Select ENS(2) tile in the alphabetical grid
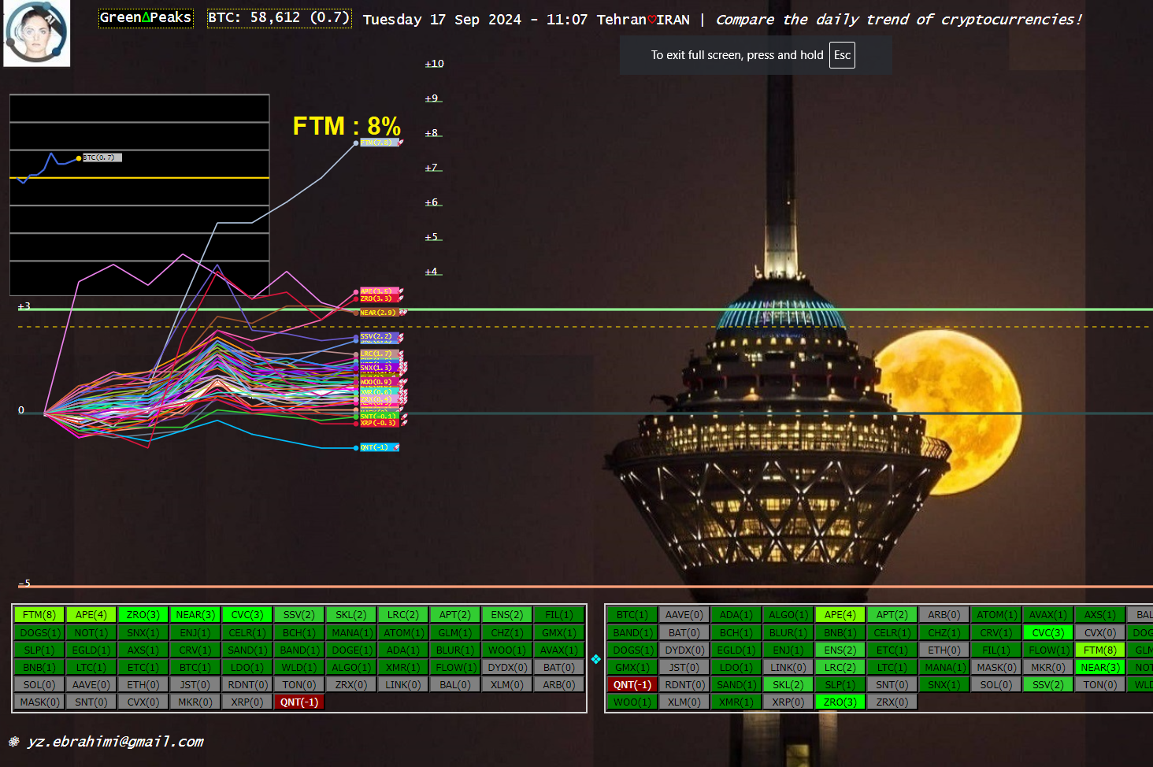The height and width of the screenshot is (767, 1153). pos(840,650)
